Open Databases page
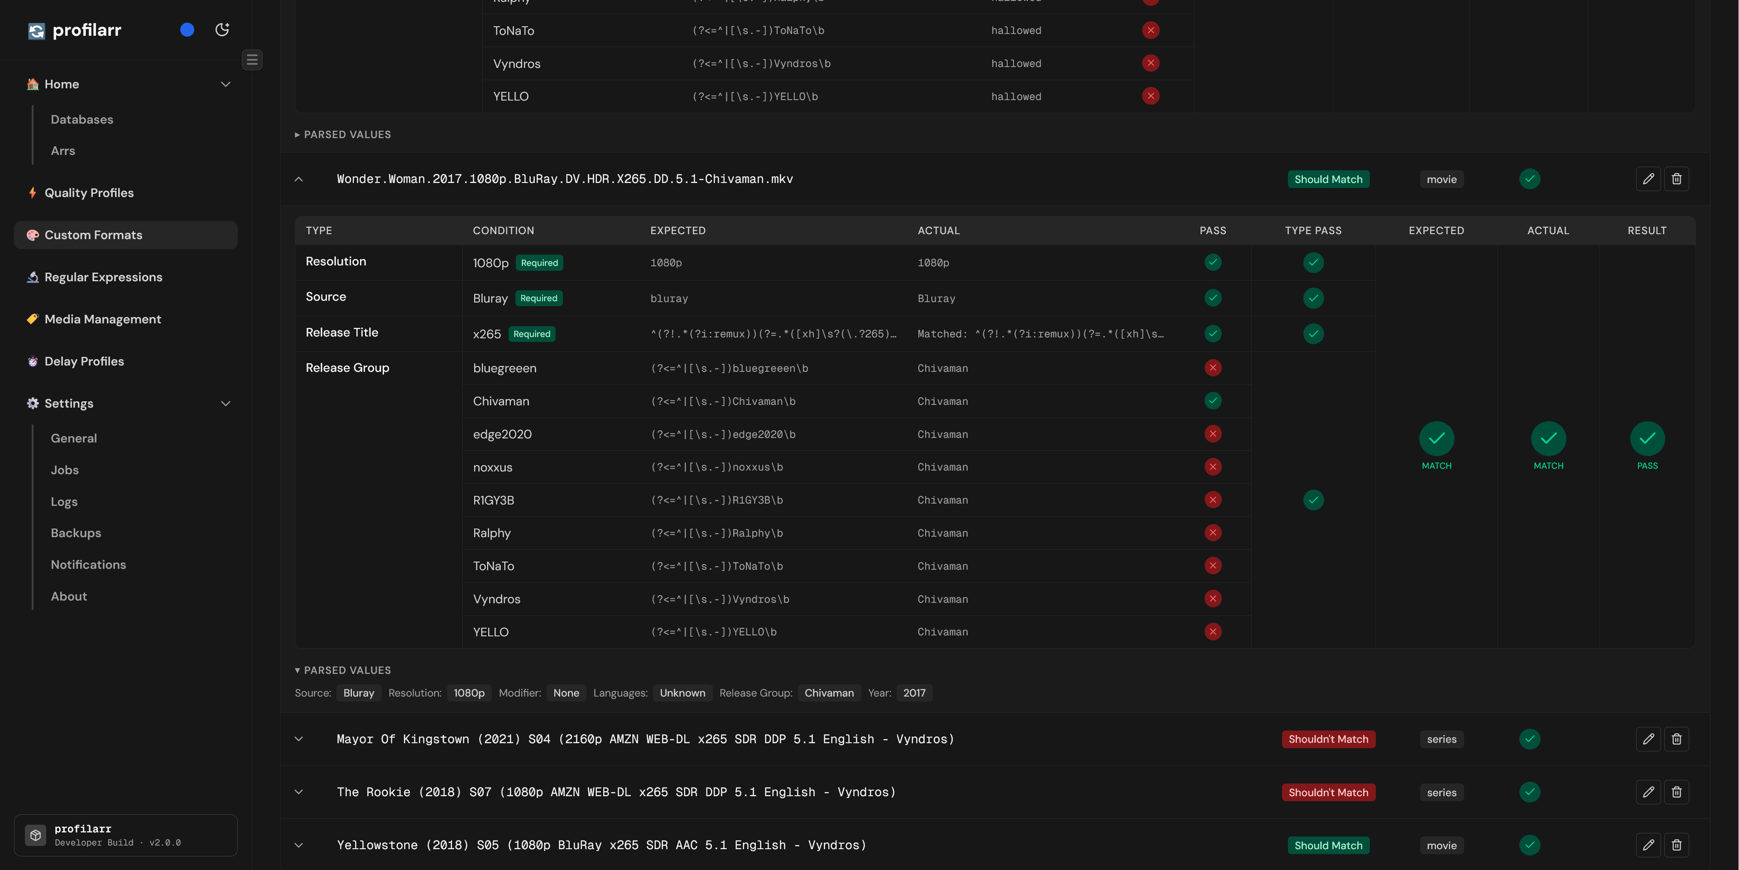The image size is (1739, 870). [82, 120]
